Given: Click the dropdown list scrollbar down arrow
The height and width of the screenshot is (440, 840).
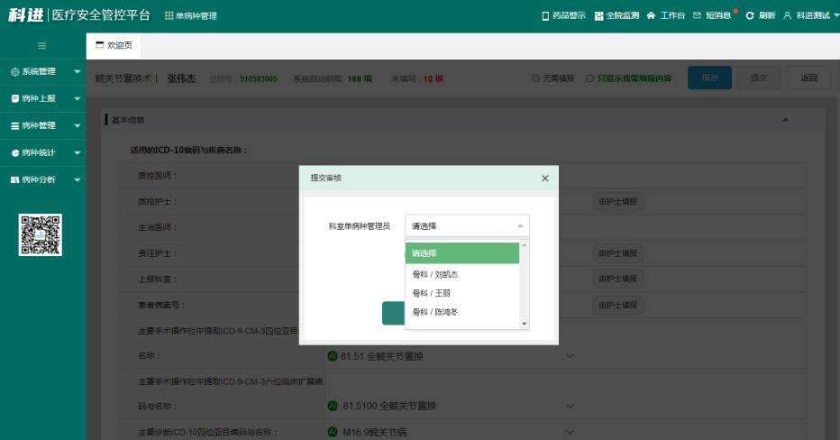Looking at the screenshot, I should [x=525, y=323].
